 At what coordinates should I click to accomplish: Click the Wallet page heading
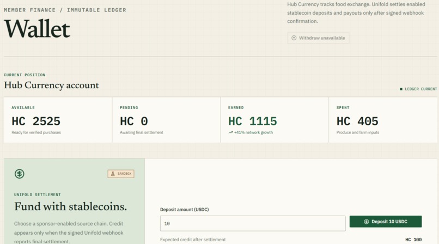37,29
